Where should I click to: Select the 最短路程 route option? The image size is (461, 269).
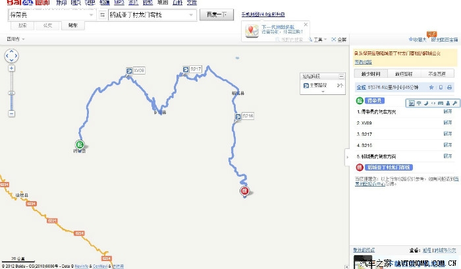pyautogui.click(x=403, y=73)
